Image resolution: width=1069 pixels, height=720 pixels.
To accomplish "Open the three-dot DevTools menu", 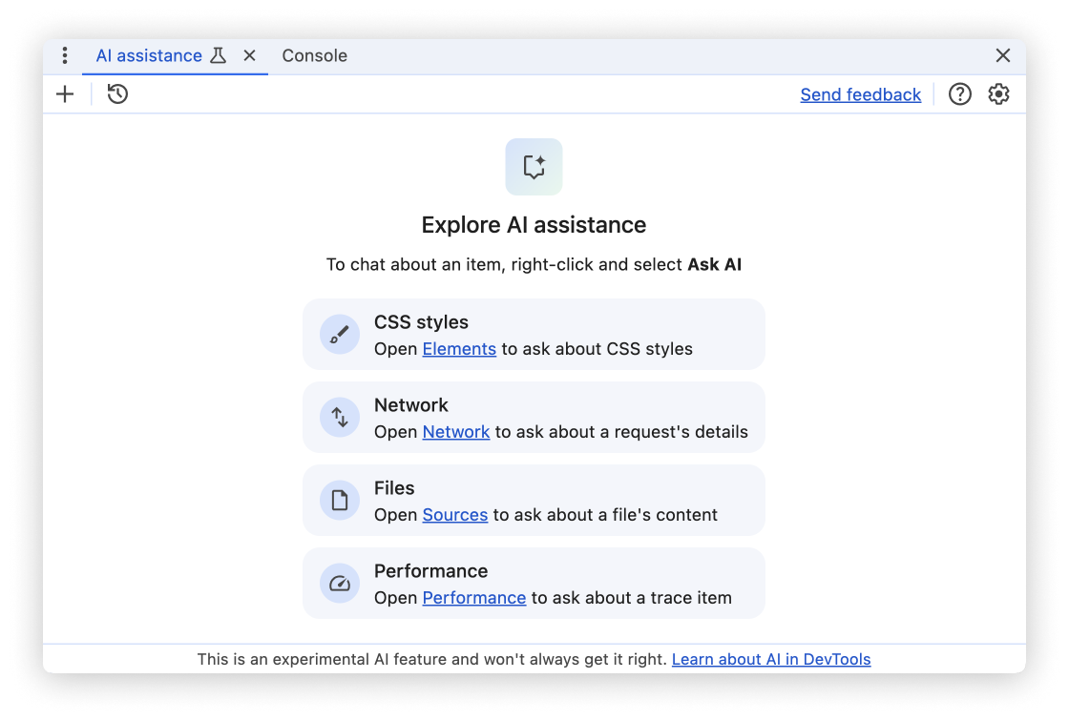I will (64, 55).
